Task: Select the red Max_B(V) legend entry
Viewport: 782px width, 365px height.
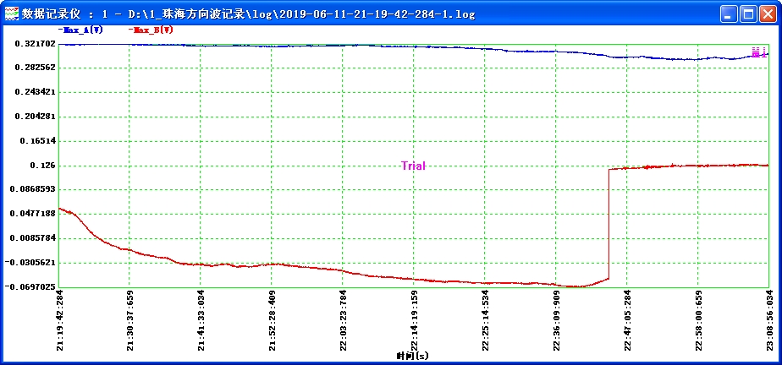Action: 152,30
